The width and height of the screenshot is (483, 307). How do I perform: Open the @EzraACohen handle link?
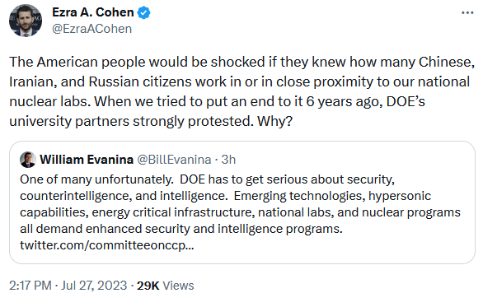[91, 29]
